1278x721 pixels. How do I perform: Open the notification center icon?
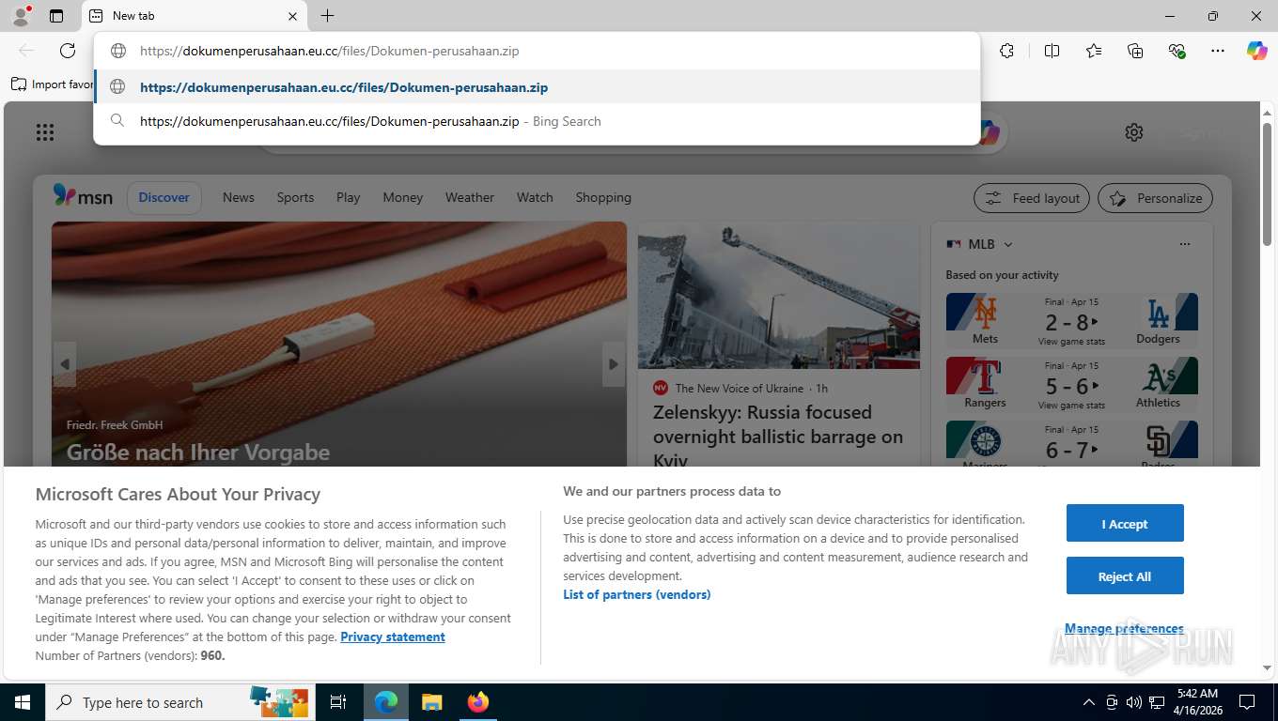(x=1247, y=702)
